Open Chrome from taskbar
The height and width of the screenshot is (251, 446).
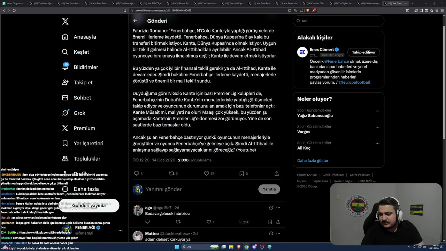pos(246,247)
